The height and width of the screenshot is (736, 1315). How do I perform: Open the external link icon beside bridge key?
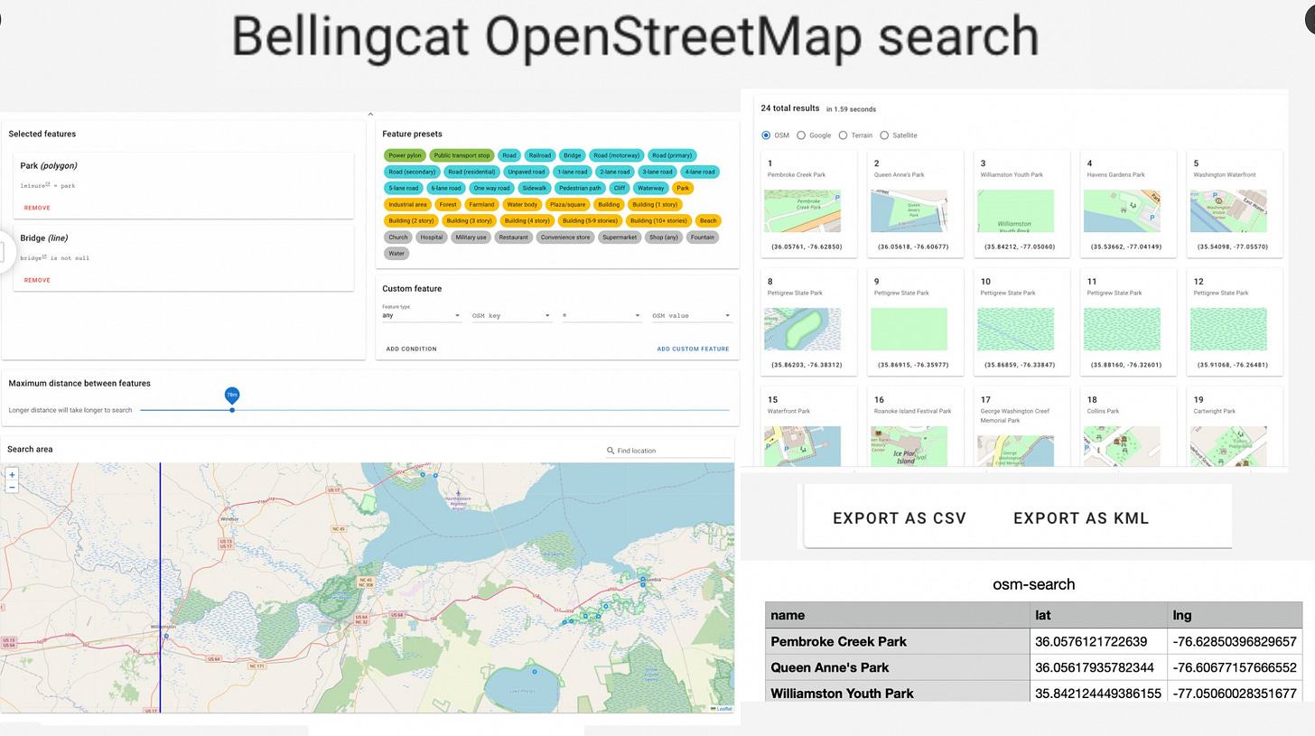pos(43,256)
